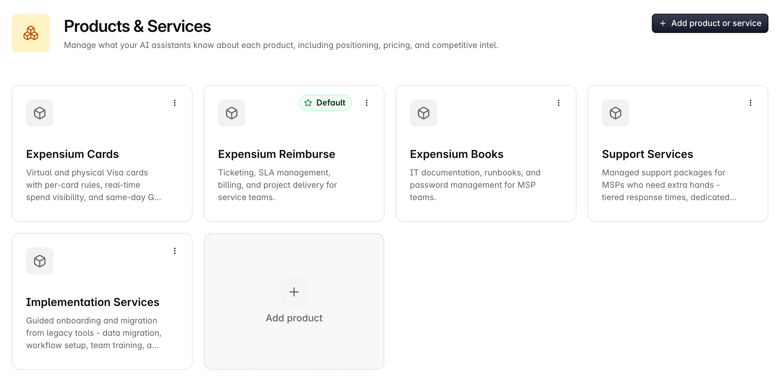Click the Support Services box icon
Image resolution: width=778 pixels, height=381 pixels.
point(616,113)
